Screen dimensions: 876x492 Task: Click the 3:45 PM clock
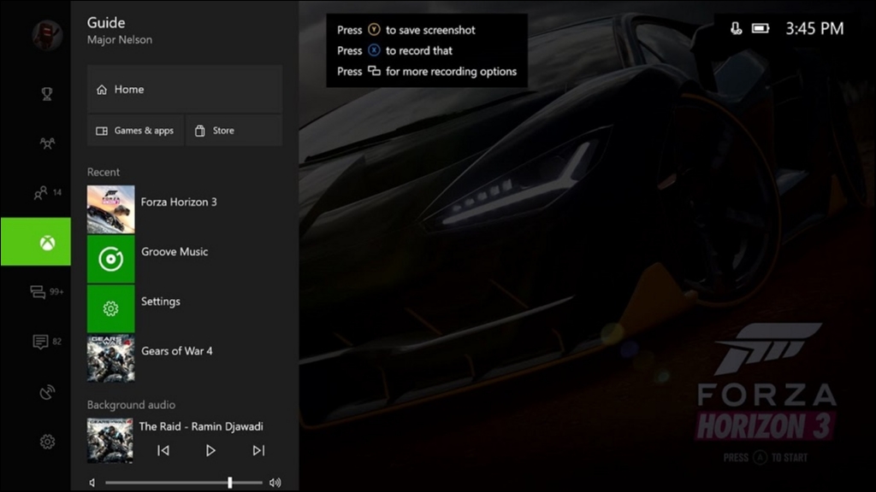(814, 28)
